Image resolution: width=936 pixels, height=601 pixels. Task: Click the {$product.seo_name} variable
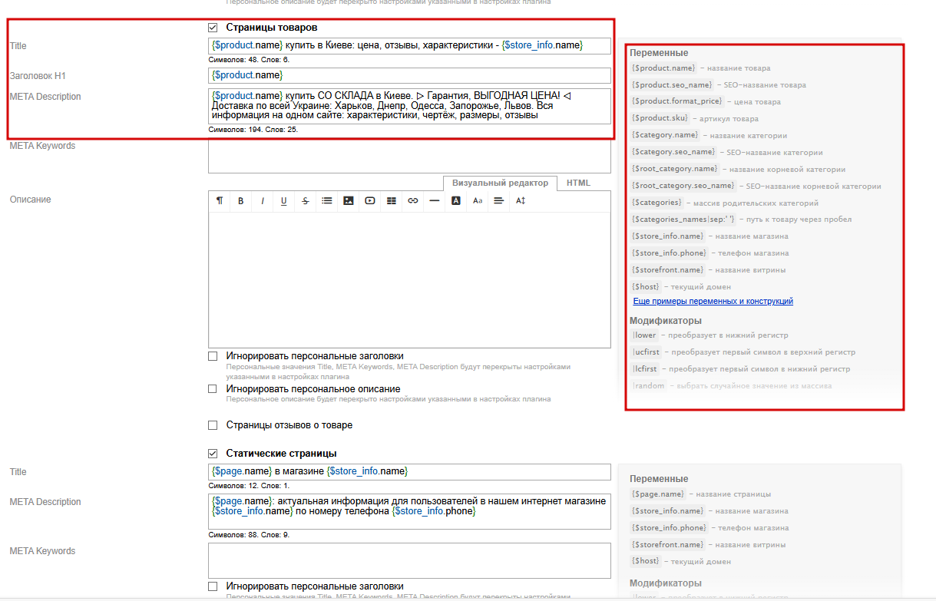click(x=672, y=85)
